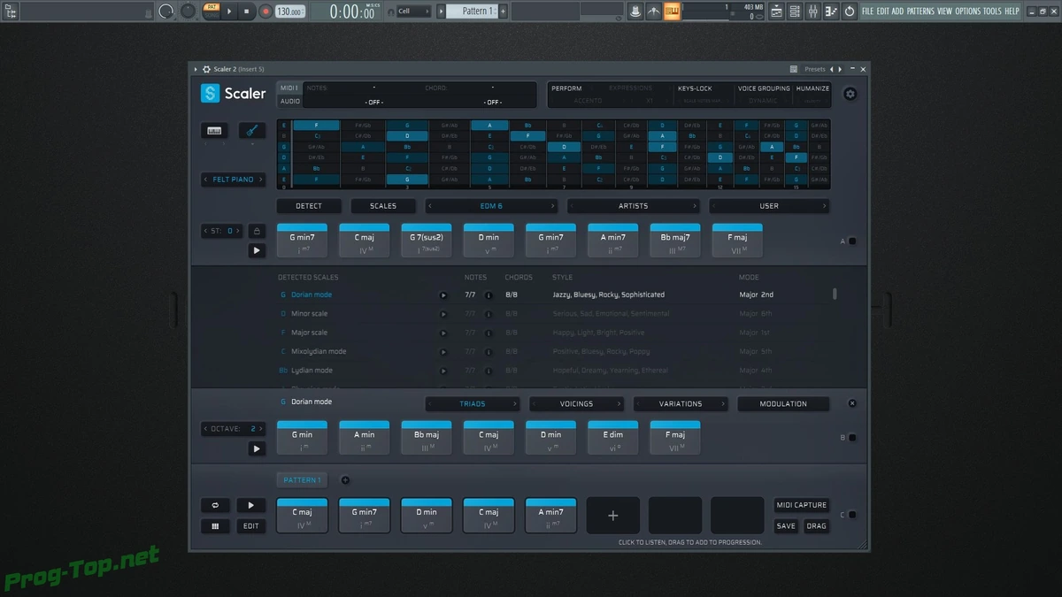
Task: Open the Pattern 1 selector in FL toolbar
Action: pos(471,11)
